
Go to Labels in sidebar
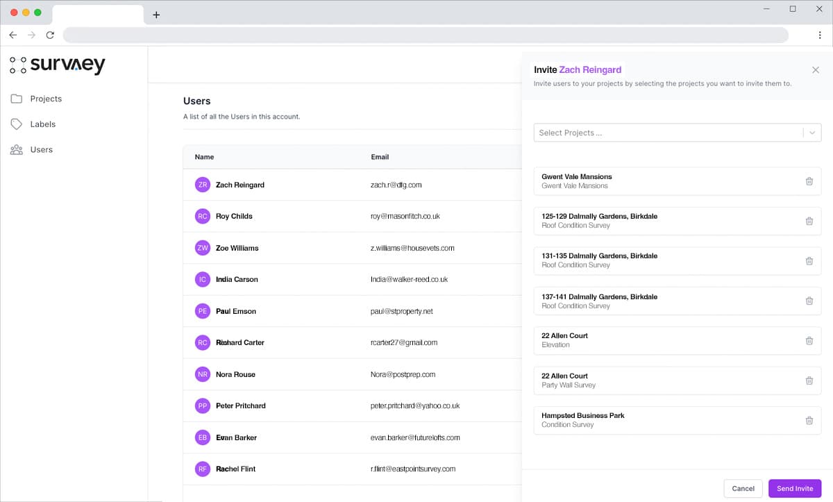[42, 124]
